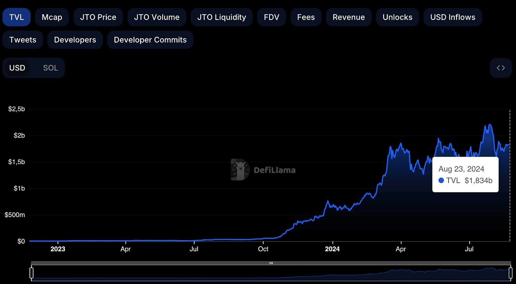
Task: Enable the Mcap metric
Action: click(x=52, y=17)
